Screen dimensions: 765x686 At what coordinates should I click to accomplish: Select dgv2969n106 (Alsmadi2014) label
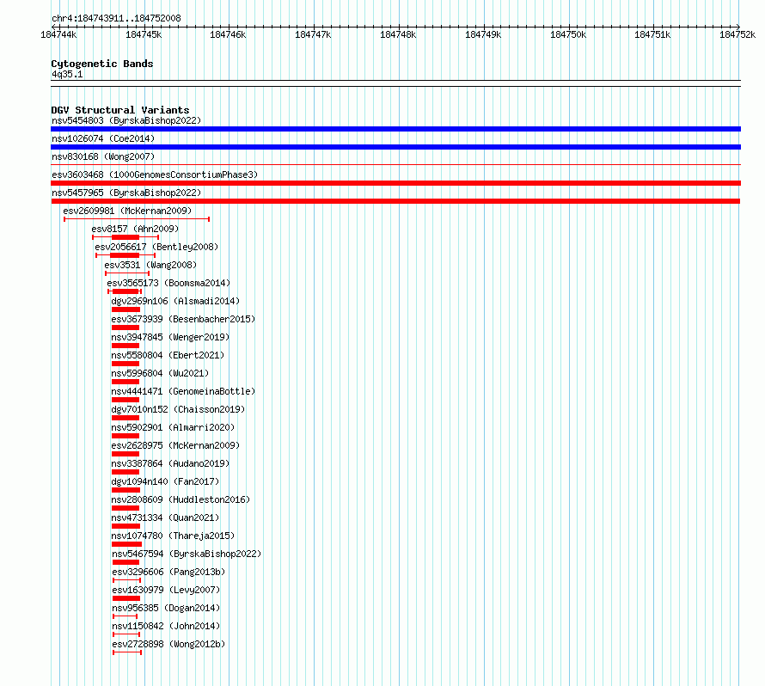175,301
